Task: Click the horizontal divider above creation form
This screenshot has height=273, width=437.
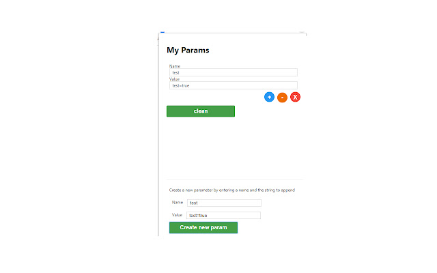Action: (232, 180)
